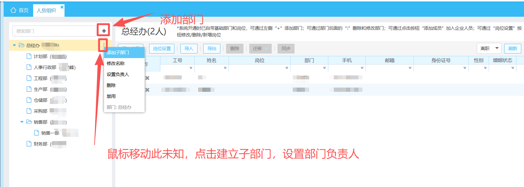Click the document icon of 仓储部
Viewport: 524px width, 187px height.
[29, 100]
